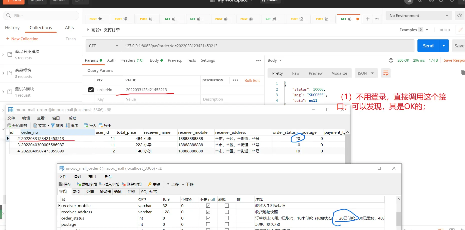Open the SQL Preview tab in designer

[149, 192]
